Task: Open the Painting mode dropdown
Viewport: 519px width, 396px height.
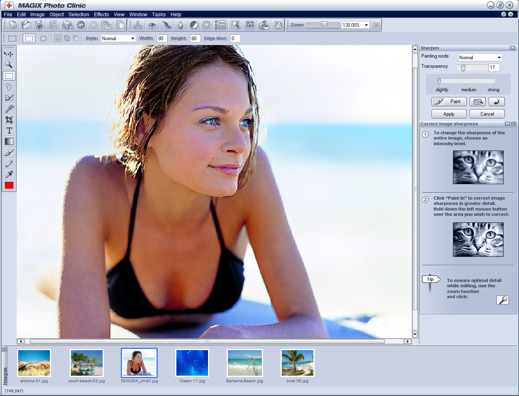Action: point(480,57)
